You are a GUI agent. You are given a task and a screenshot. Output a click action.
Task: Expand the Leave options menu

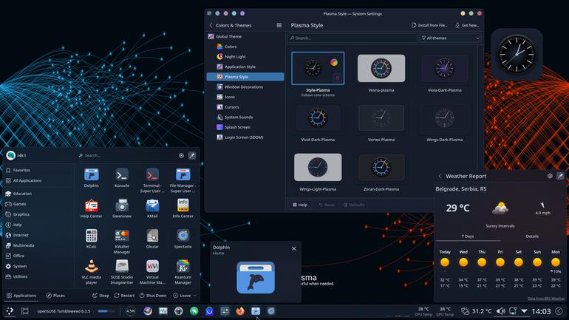pos(185,296)
